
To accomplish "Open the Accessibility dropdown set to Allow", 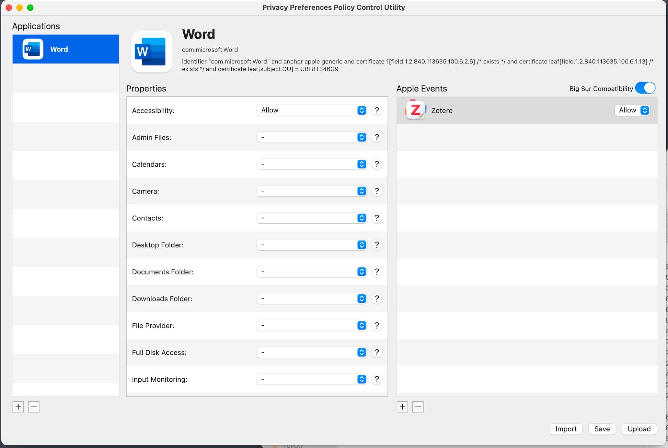I will (312, 110).
